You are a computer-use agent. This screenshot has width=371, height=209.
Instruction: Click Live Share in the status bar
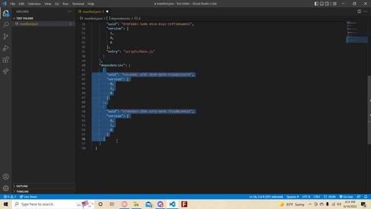28,197
